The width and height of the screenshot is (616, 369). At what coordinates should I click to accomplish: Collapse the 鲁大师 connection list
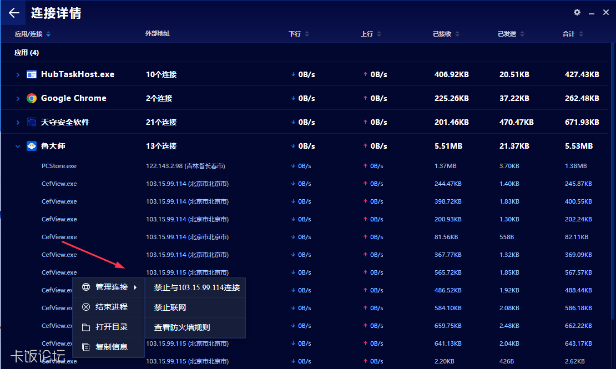(18, 146)
